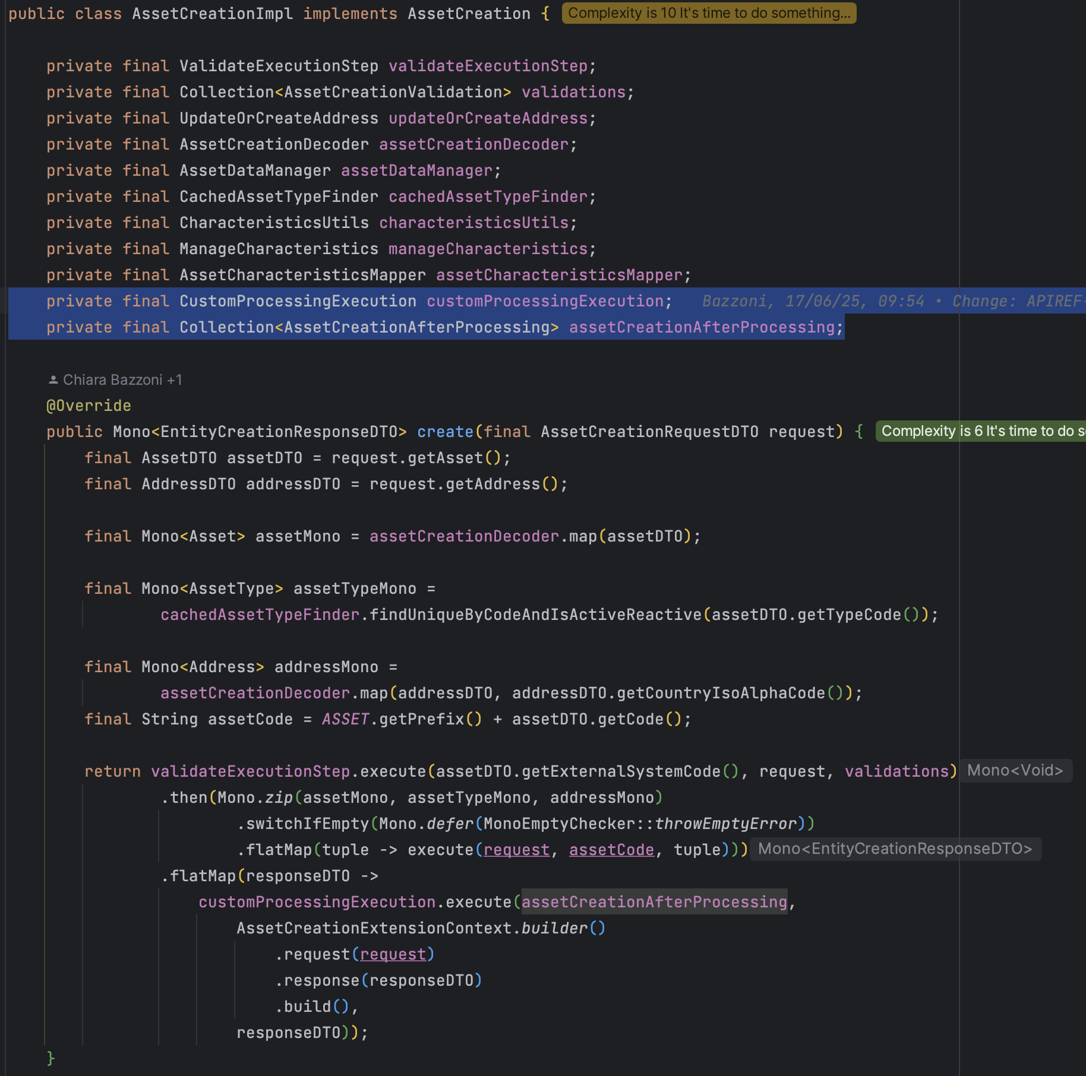
Task: Click the 'addressMono' variable declaration
Action: tap(326, 667)
